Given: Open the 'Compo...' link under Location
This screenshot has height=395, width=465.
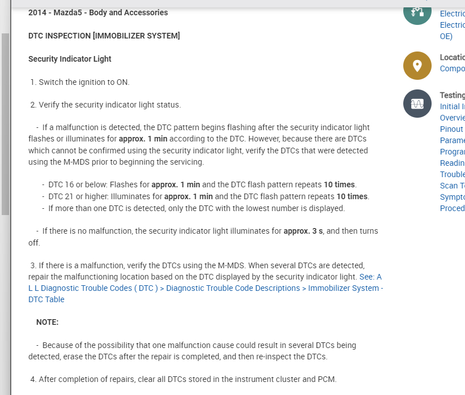Looking at the screenshot, I should click(452, 69).
